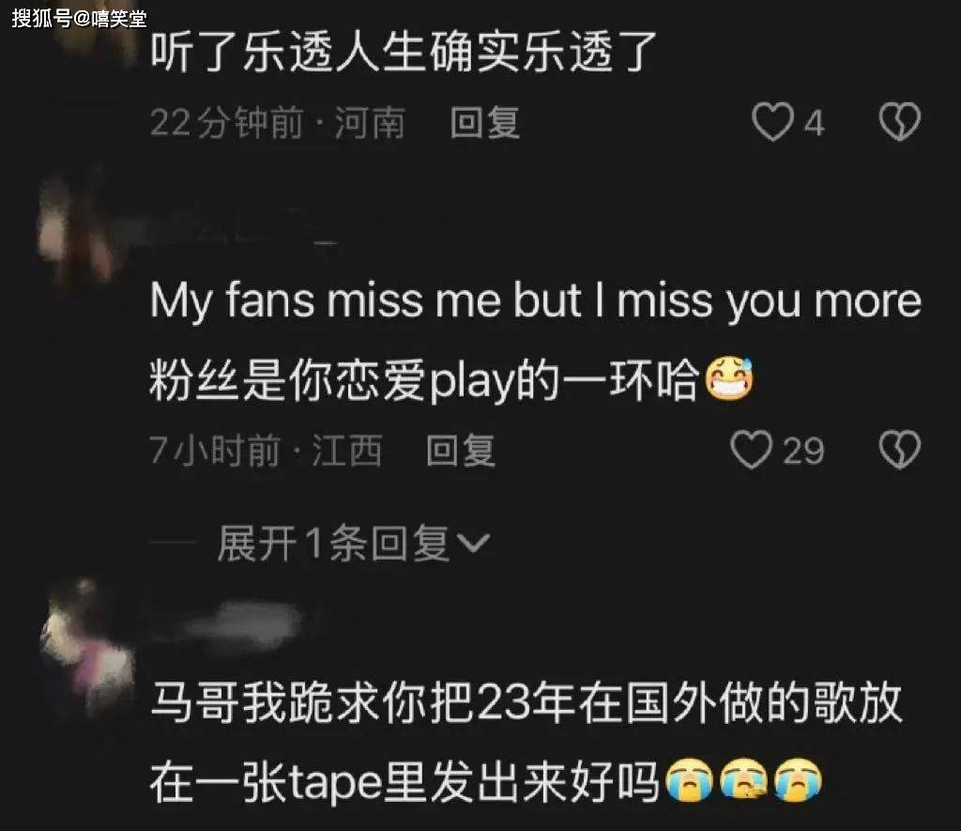Expand 展开1条回复 to show the reply

pyautogui.click(x=353, y=544)
